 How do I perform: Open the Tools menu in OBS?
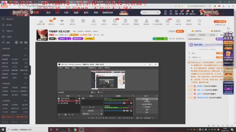coord(100,68)
